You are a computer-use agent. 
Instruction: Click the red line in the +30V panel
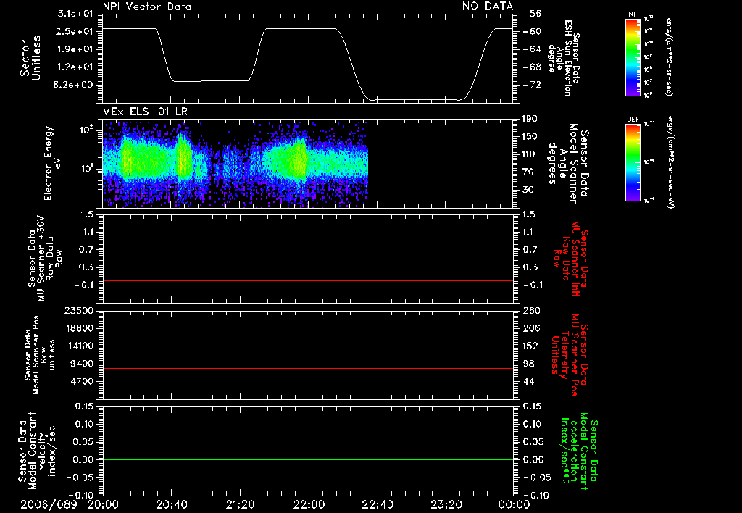(307, 280)
